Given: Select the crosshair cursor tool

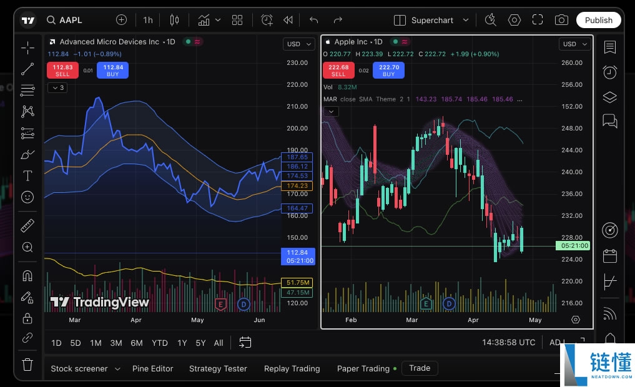Looking at the screenshot, I should (x=27, y=48).
